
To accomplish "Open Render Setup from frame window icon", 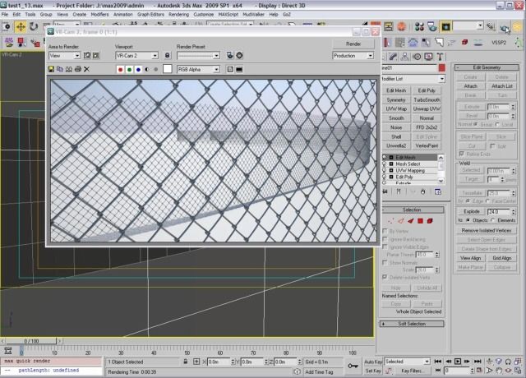I will point(230,56).
